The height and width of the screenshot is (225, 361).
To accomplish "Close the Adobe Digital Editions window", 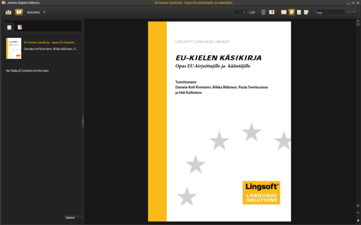I will click(x=358, y=3).
